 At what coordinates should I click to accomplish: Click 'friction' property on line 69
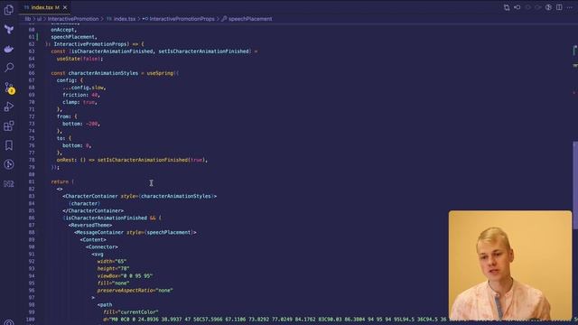(74, 95)
